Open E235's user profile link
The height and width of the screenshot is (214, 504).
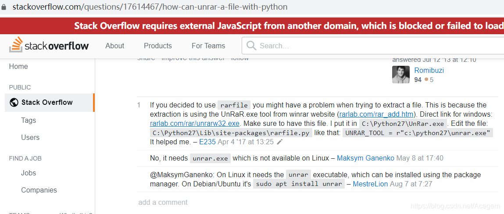pos(207,142)
